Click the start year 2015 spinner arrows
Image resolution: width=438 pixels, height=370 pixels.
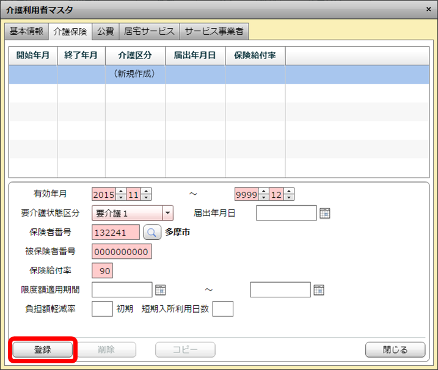[x=121, y=195]
